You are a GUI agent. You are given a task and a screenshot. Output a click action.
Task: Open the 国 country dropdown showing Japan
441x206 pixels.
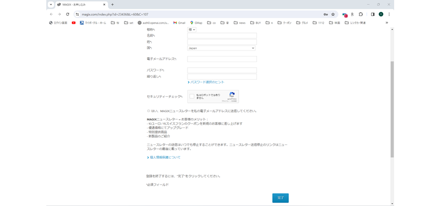[x=222, y=48]
